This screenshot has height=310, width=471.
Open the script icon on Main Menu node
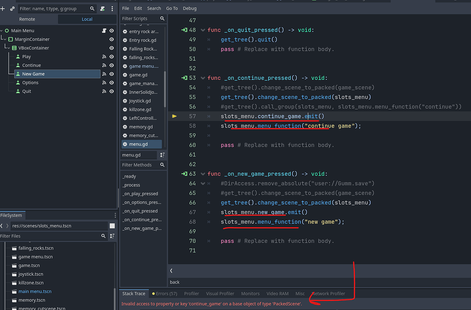coord(104,31)
